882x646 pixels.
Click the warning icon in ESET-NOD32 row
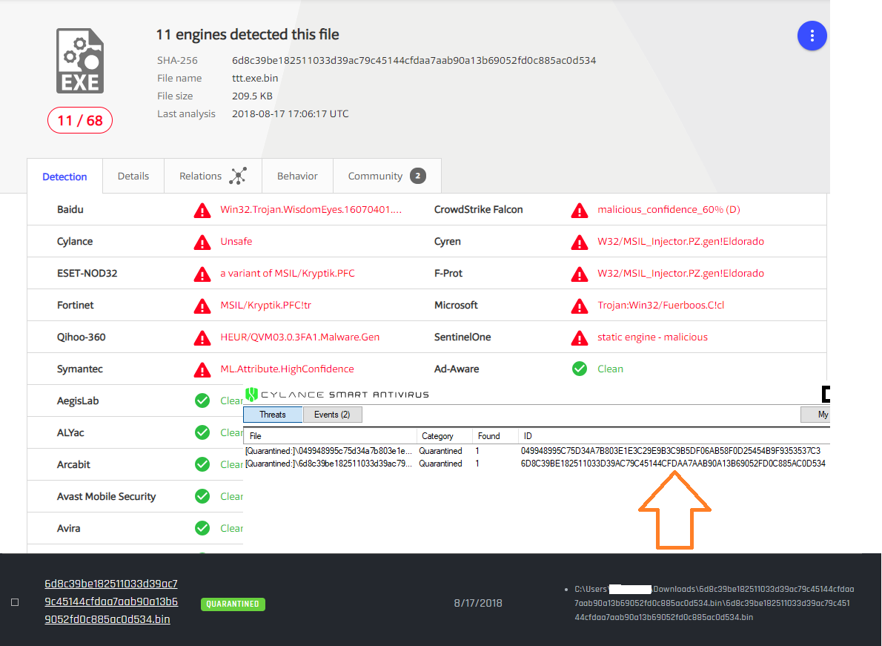point(202,274)
